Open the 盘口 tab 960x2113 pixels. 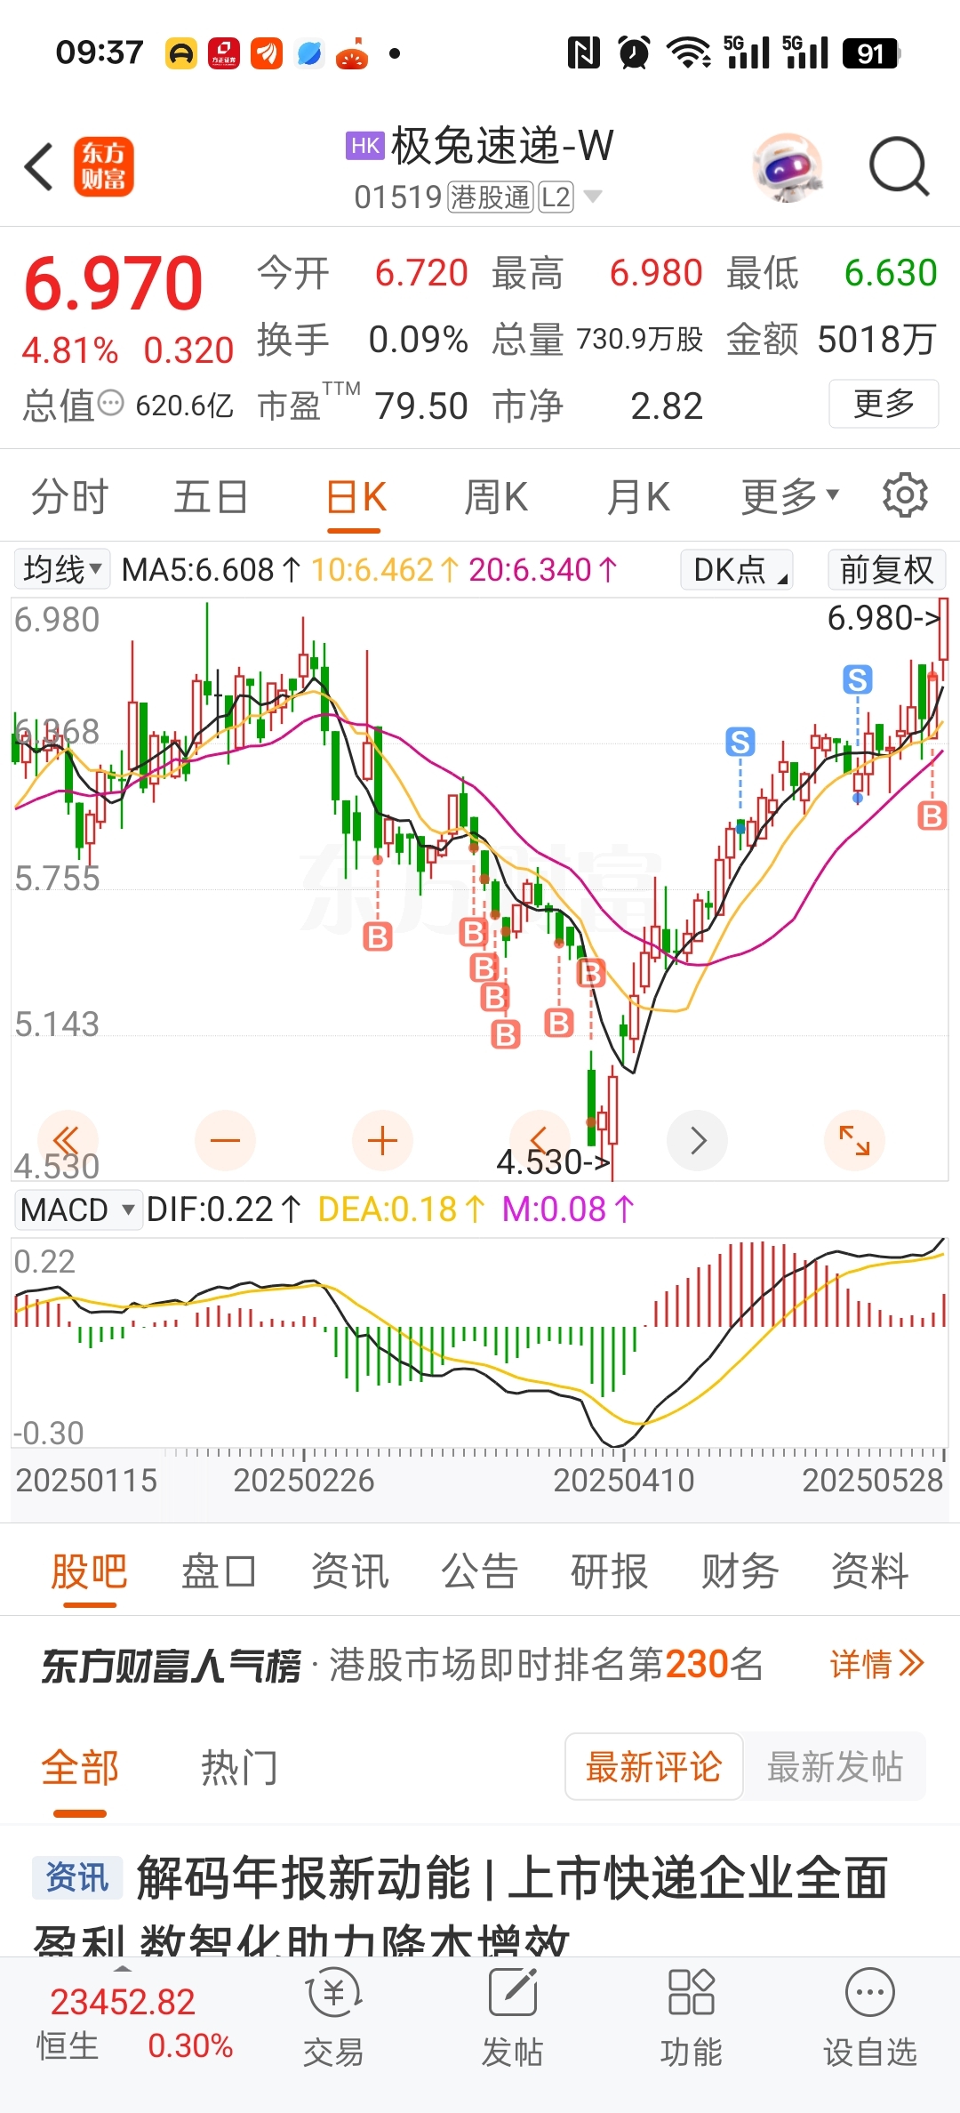(x=219, y=1571)
